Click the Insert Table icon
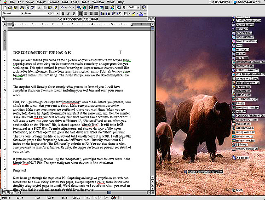This screenshot has width=265, height=200. point(96,8)
